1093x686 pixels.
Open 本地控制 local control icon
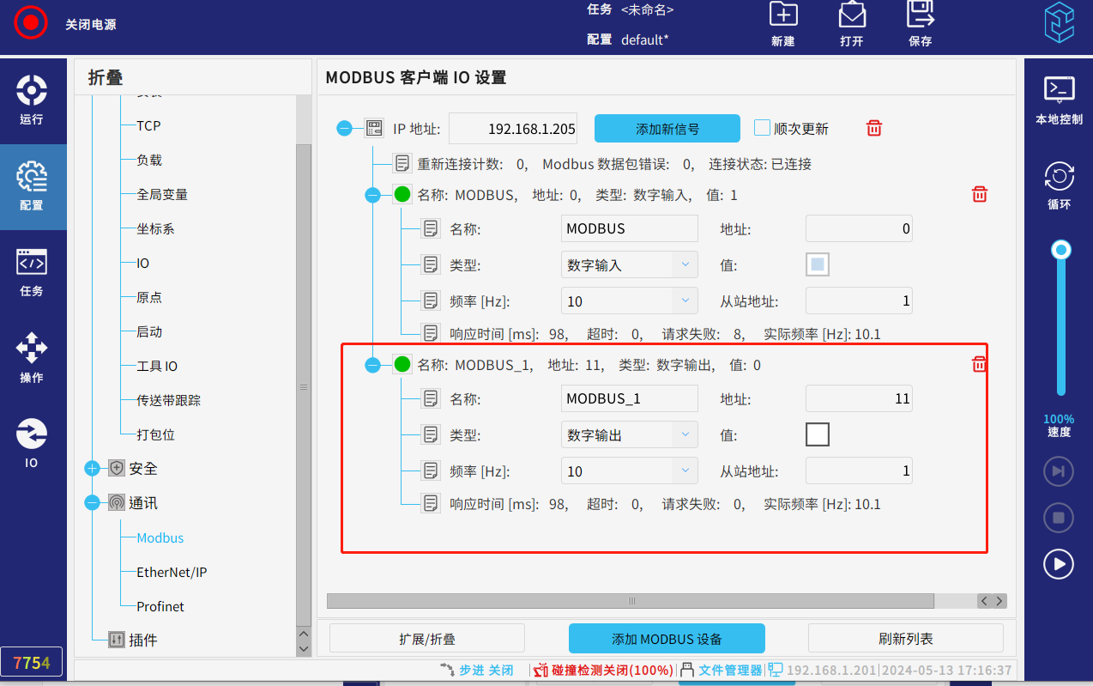(1059, 88)
